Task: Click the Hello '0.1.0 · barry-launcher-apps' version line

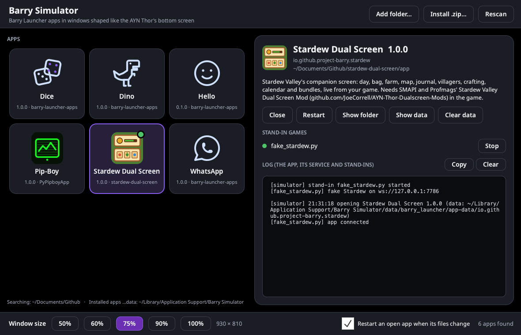Action: tap(207, 107)
